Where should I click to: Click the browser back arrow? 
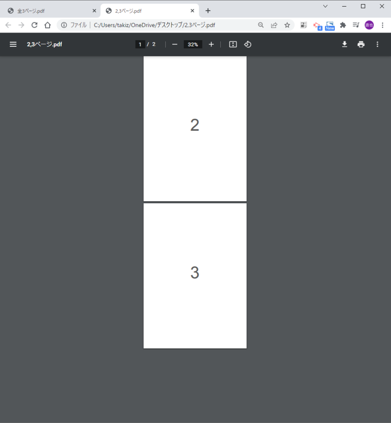click(8, 25)
